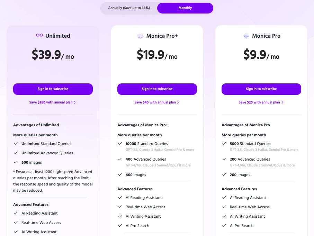Click checkmark beside 600 images
The width and height of the screenshot is (314, 236).
[x=16, y=162]
